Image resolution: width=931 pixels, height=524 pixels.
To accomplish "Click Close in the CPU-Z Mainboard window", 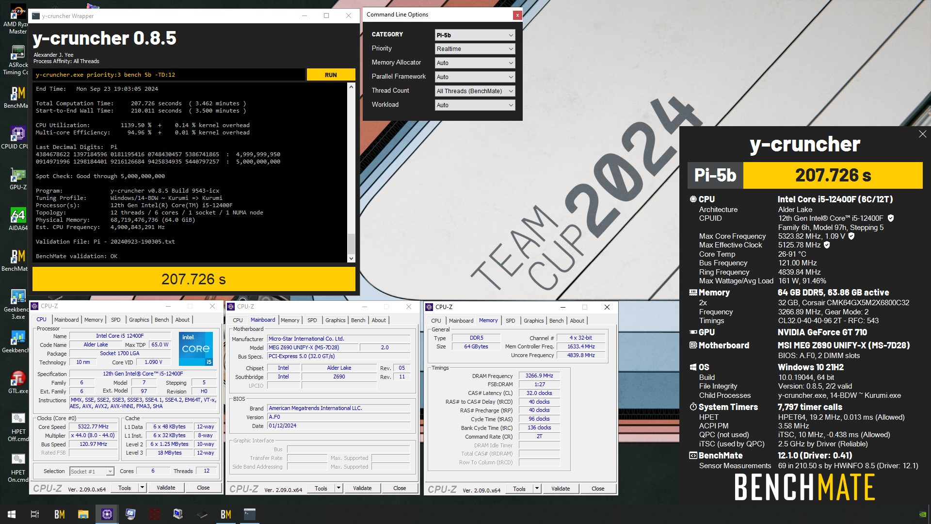I will [x=400, y=488].
